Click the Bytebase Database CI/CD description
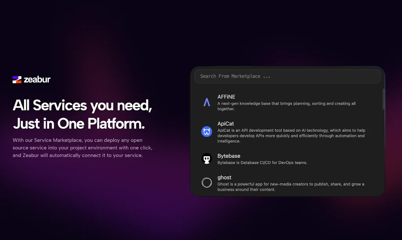402x240 pixels. pos(262,162)
